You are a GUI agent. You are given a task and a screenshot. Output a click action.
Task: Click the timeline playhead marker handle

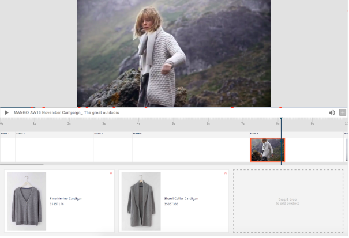tap(281, 119)
